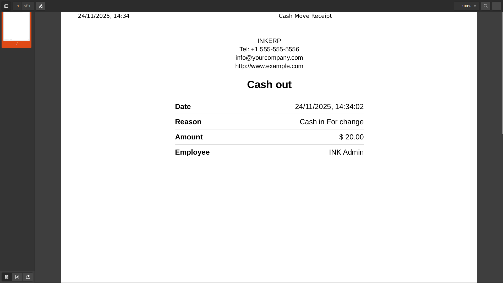Open the document search tool
This screenshot has height=283, width=503.
point(486,6)
